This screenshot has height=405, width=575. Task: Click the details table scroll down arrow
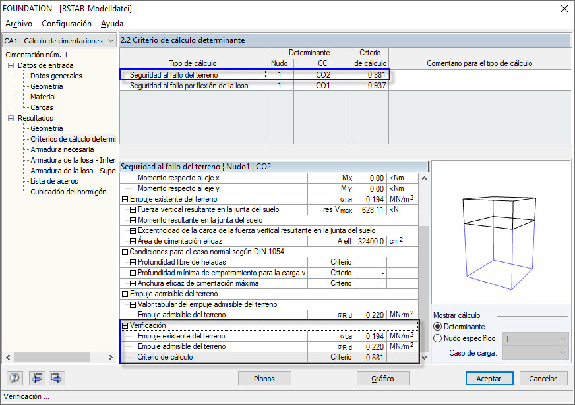pos(424,358)
